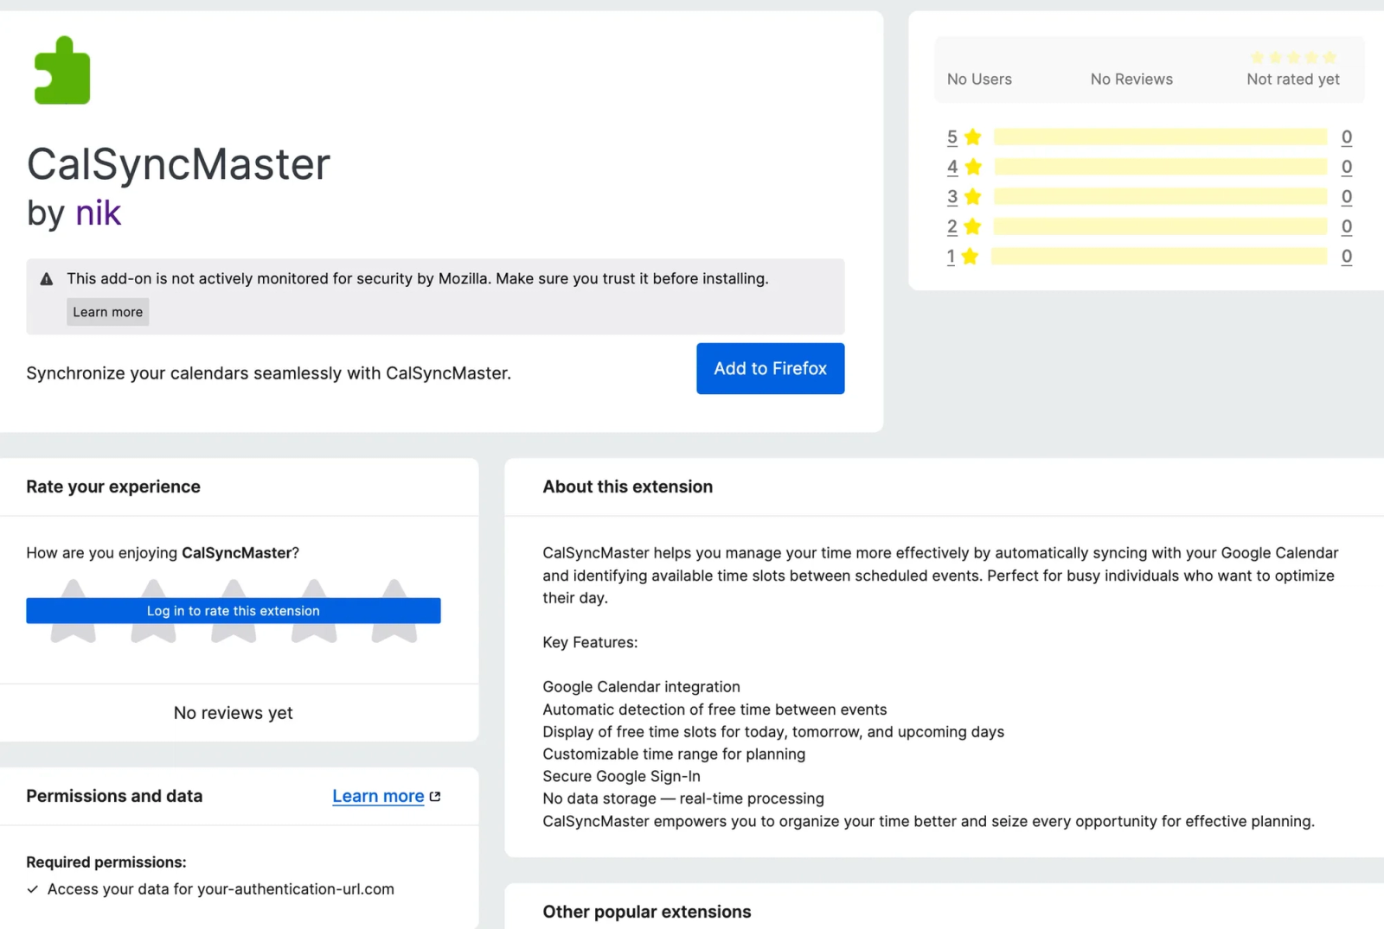Open Permissions and data 'Learn more' link

pyautogui.click(x=378, y=796)
